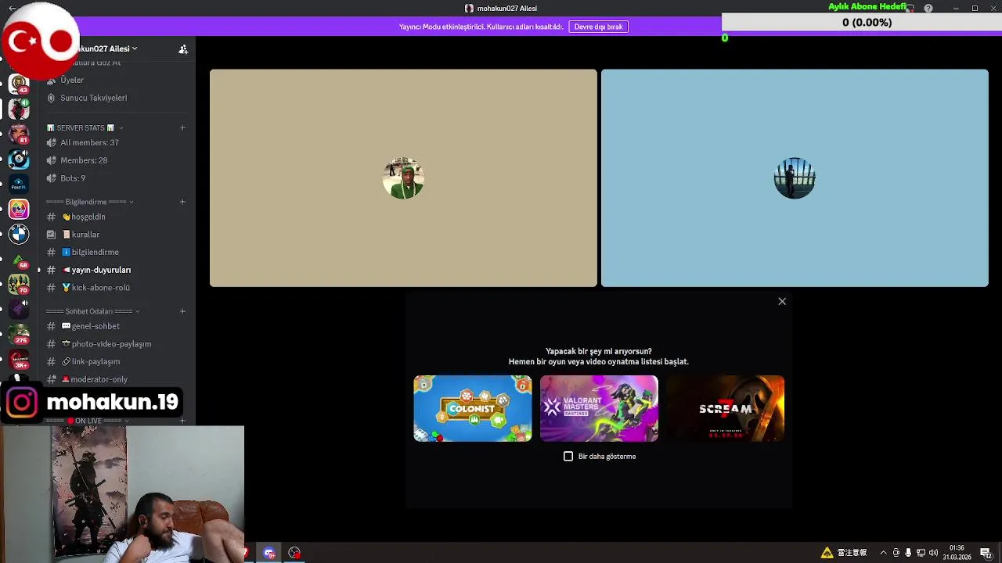Open the Scream 7 card

pyautogui.click(x=725, y=408)
